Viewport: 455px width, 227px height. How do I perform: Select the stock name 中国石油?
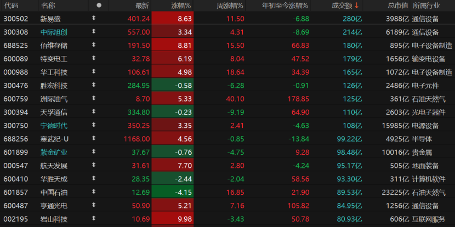coord(54,192)
